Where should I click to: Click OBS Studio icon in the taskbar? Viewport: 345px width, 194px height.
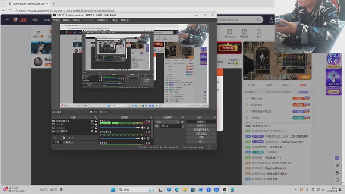pyautogui.click(x=224, y=190)
